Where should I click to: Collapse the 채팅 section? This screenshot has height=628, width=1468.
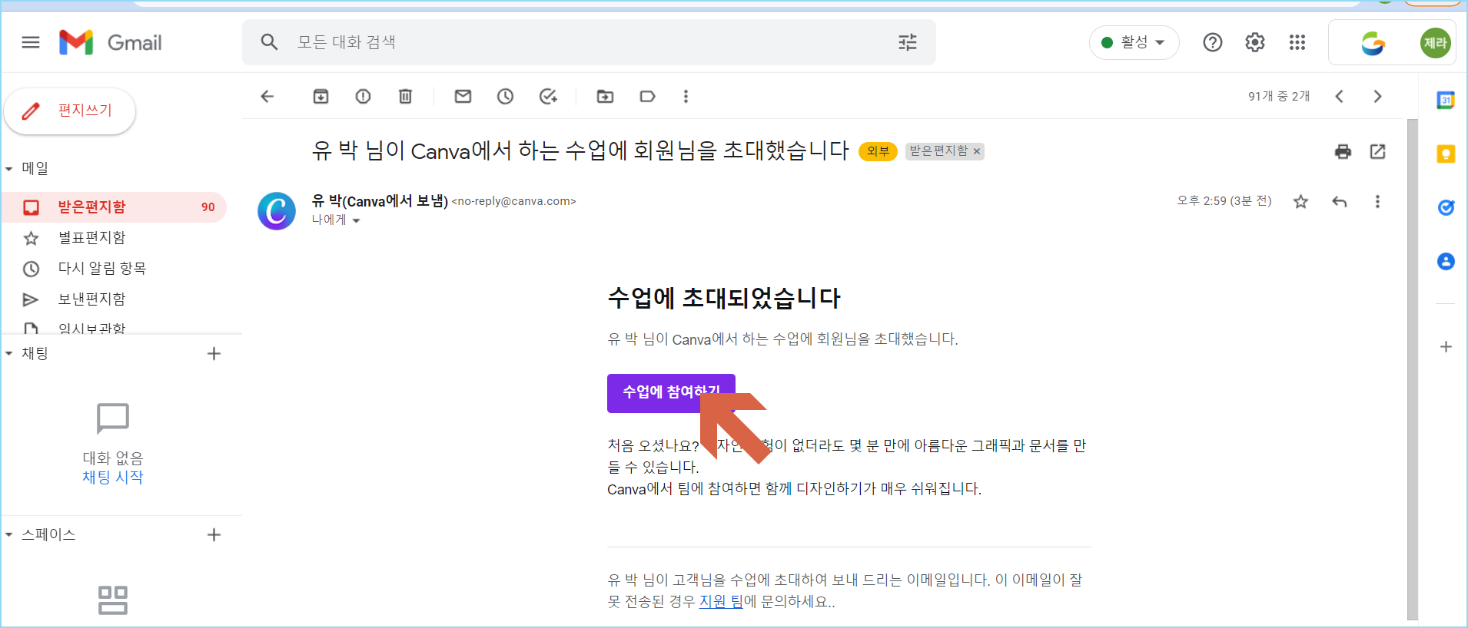tap(9, 353)
